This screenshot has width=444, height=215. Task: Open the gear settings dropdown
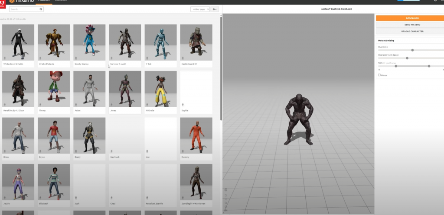[x=214, y=10]
